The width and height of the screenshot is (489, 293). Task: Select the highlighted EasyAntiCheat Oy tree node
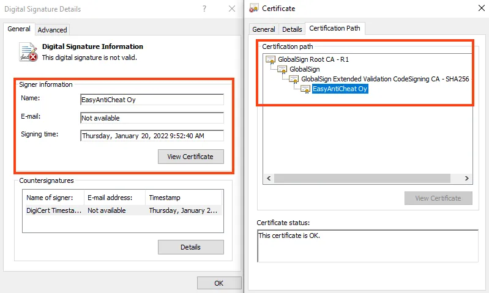[x=340, y=89]
